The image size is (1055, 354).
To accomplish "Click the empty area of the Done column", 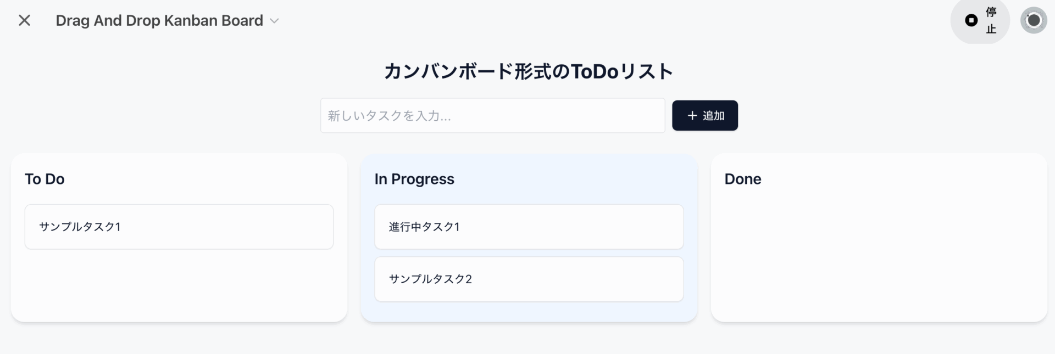I will [x=878, y=258].
